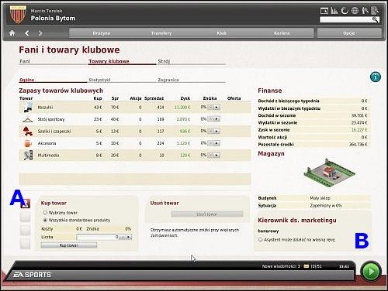Click the Szaliki i czapeczki product name

[54, 132]
